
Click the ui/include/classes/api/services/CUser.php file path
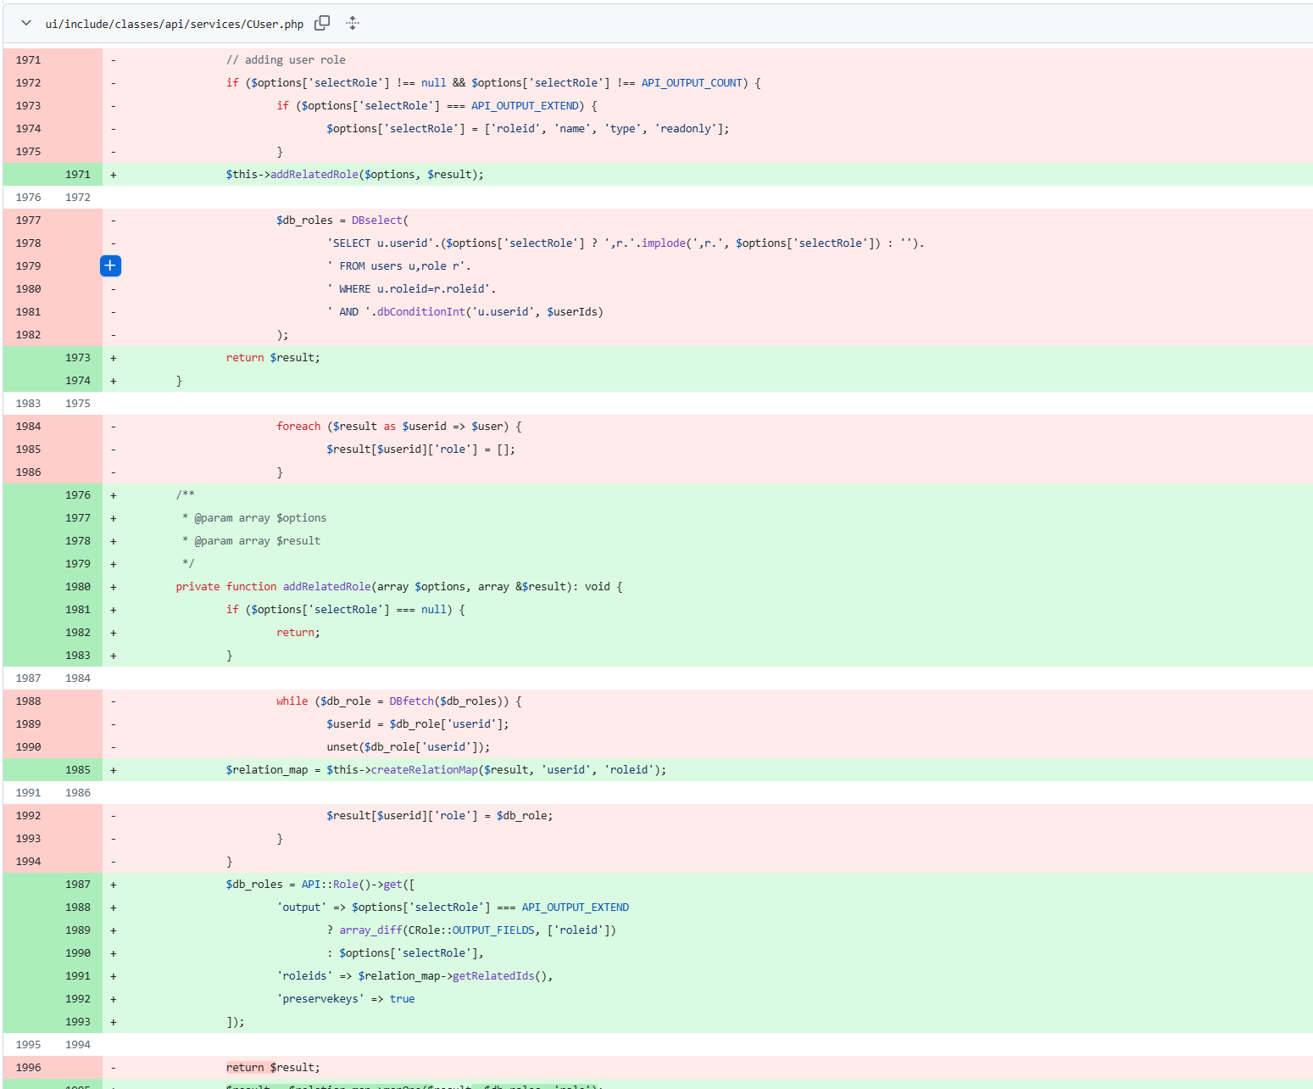pos(174,25)
